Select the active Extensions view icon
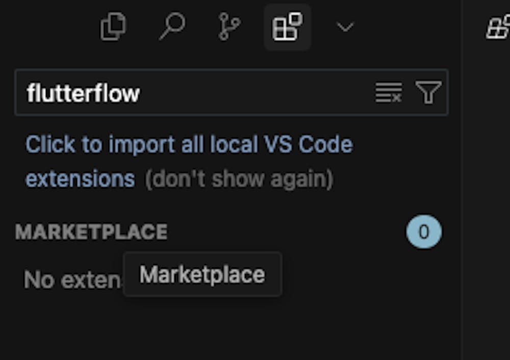The width and height of the screenshot is (510, 360). click(x=287, y=27)
